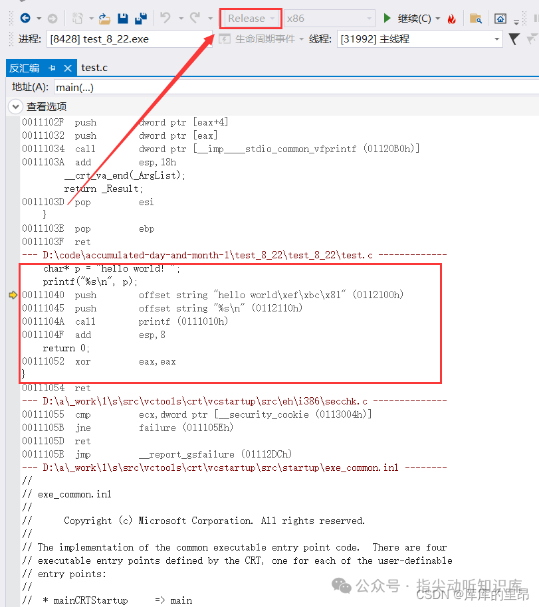Open the x86 platform dropdown
This screenshot has width=539, height=607.
pos(330,18)
